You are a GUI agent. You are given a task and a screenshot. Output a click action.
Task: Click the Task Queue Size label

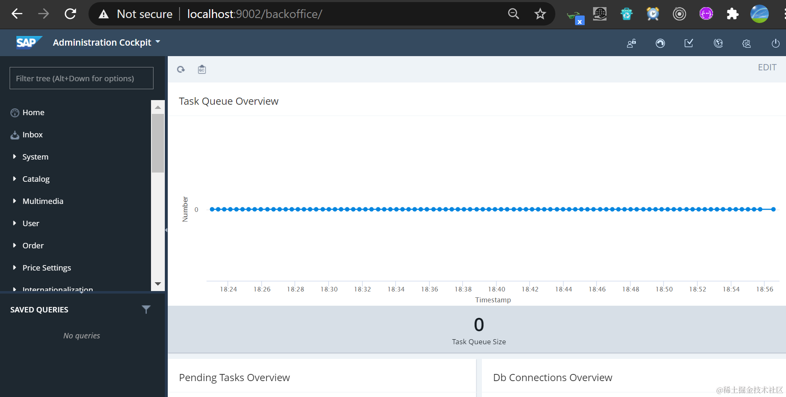tap(479, 342)
